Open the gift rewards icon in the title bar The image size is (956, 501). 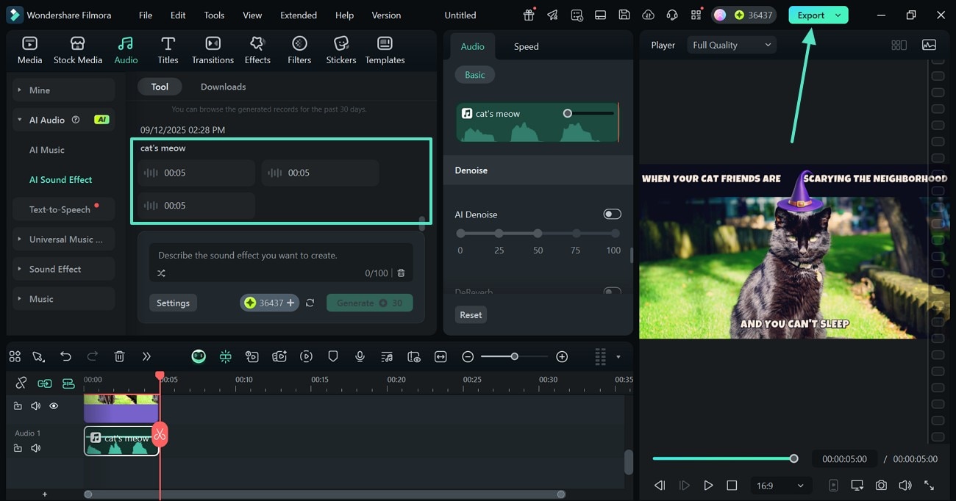pyautogui.click(x=528, y=14)
